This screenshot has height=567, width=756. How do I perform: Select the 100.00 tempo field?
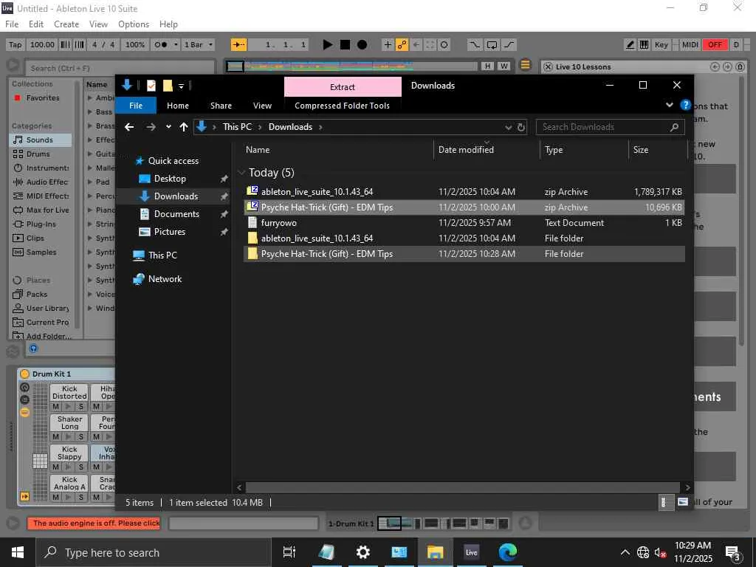pos(42,45)
